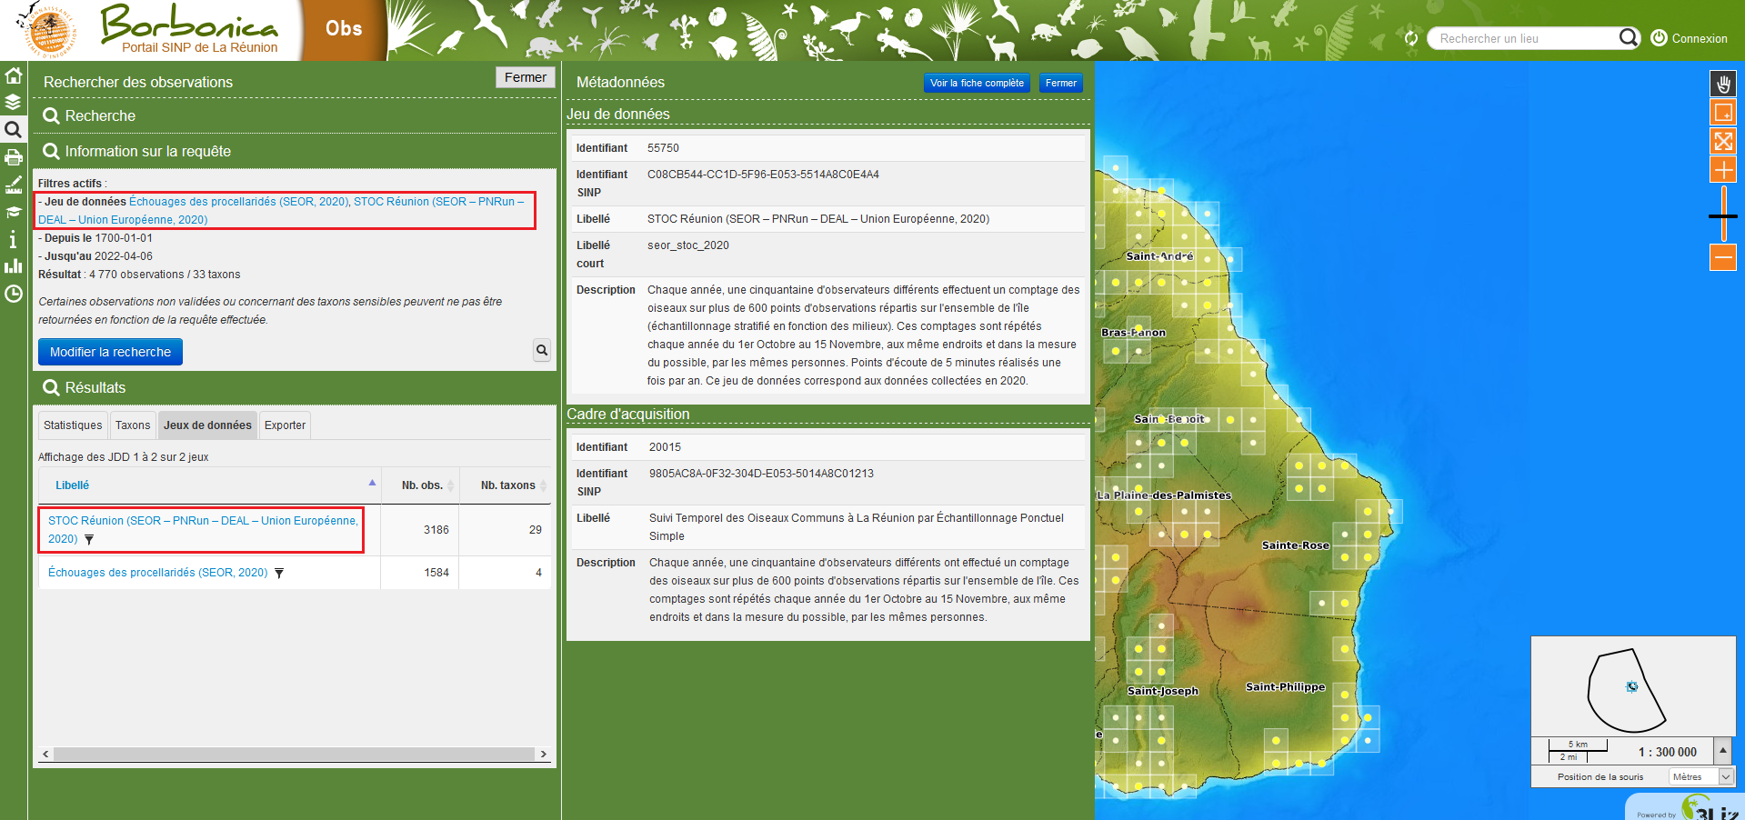Screen dimensions: 1745x820
Task: Sort table by Nb. taxons column
Action: pyautogui.click(x=506, y=485)
